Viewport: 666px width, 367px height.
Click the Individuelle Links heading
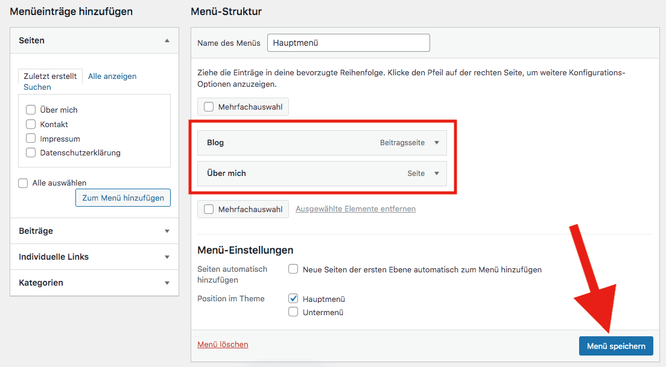pos(54,257)
